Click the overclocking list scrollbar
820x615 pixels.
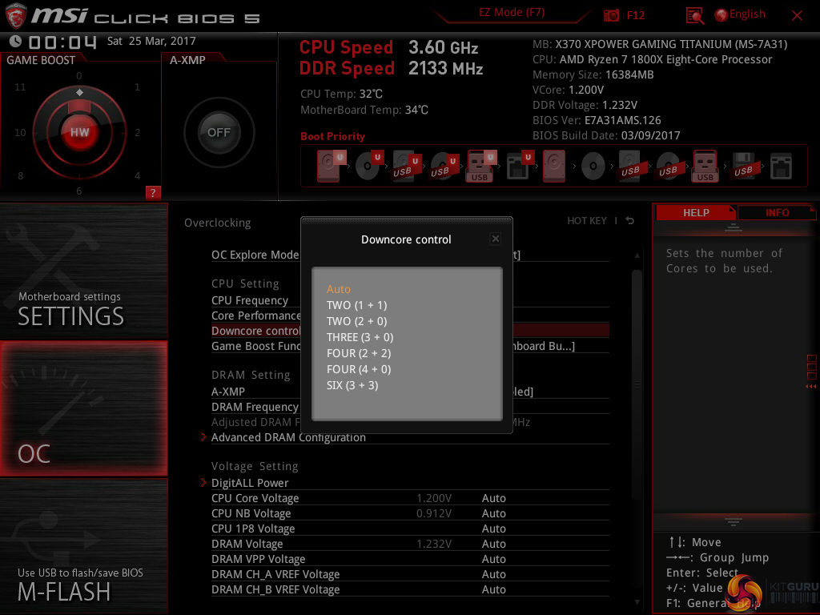tap(637, 384)
